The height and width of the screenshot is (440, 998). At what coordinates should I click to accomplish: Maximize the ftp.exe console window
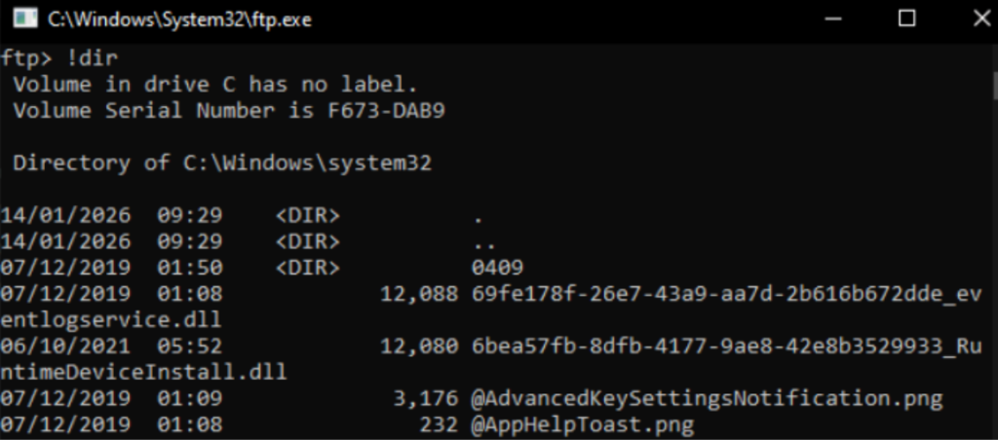click(x=906, y=18)
